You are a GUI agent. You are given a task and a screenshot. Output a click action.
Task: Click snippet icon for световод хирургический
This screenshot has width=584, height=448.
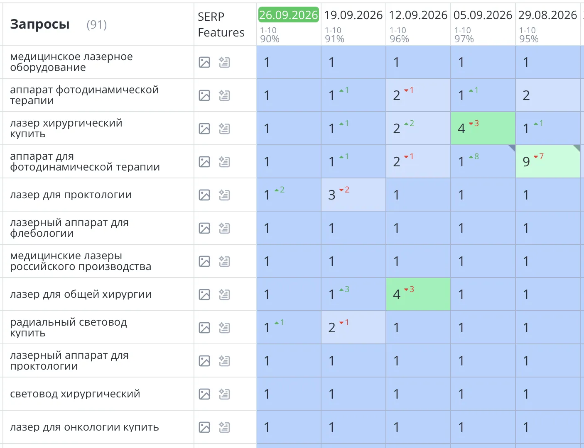point(224,394)
